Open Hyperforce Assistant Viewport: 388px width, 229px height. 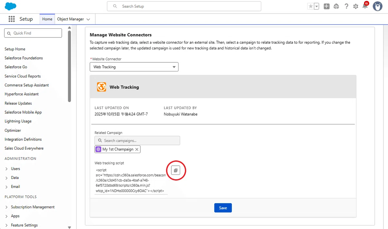(21, 94)
